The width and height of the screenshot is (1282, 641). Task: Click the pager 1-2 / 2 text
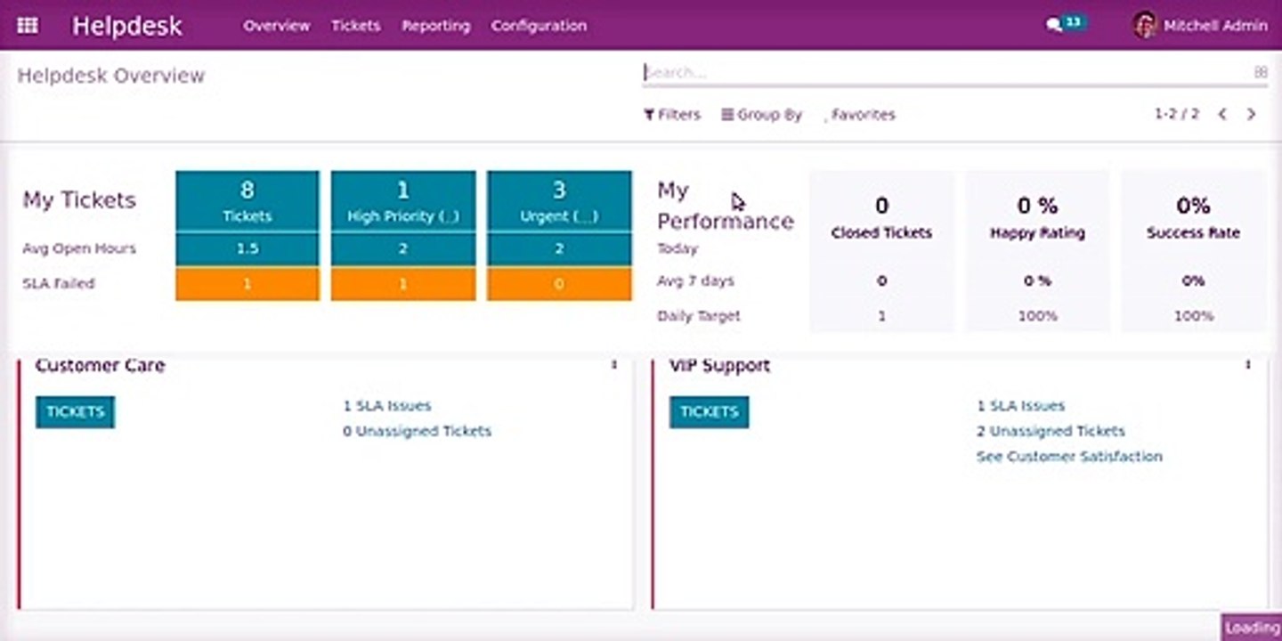[1177, 114]
